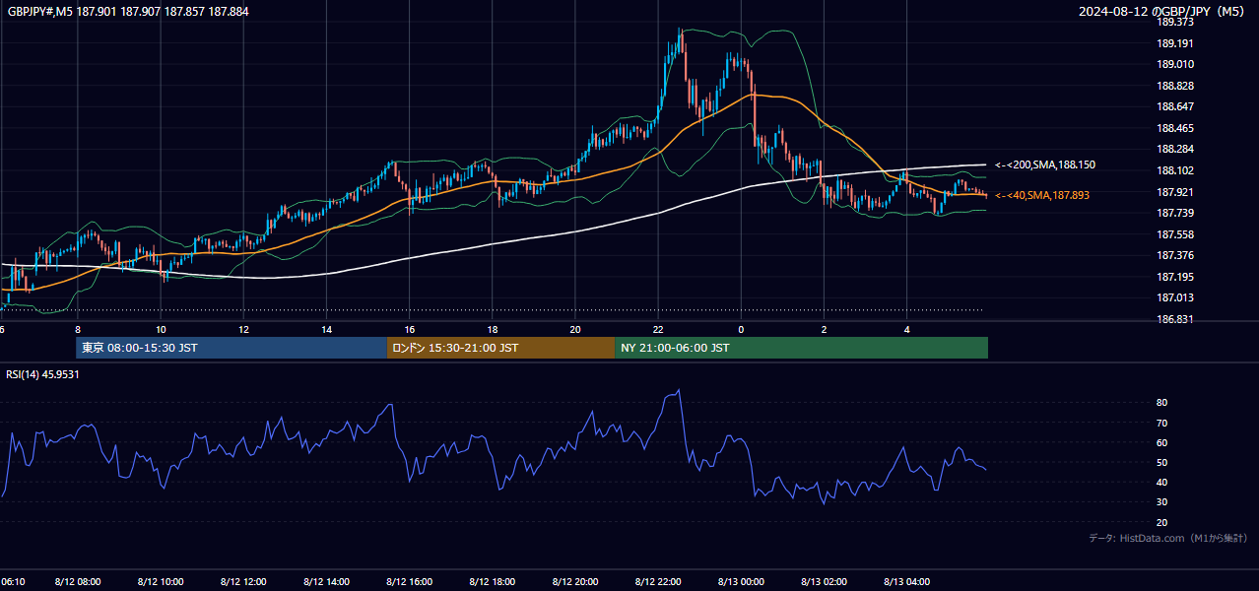The image size is (1259, 591).
Task: Select the NY 21:00-06:00 JST session bar
Action: (x=801, y=348)
